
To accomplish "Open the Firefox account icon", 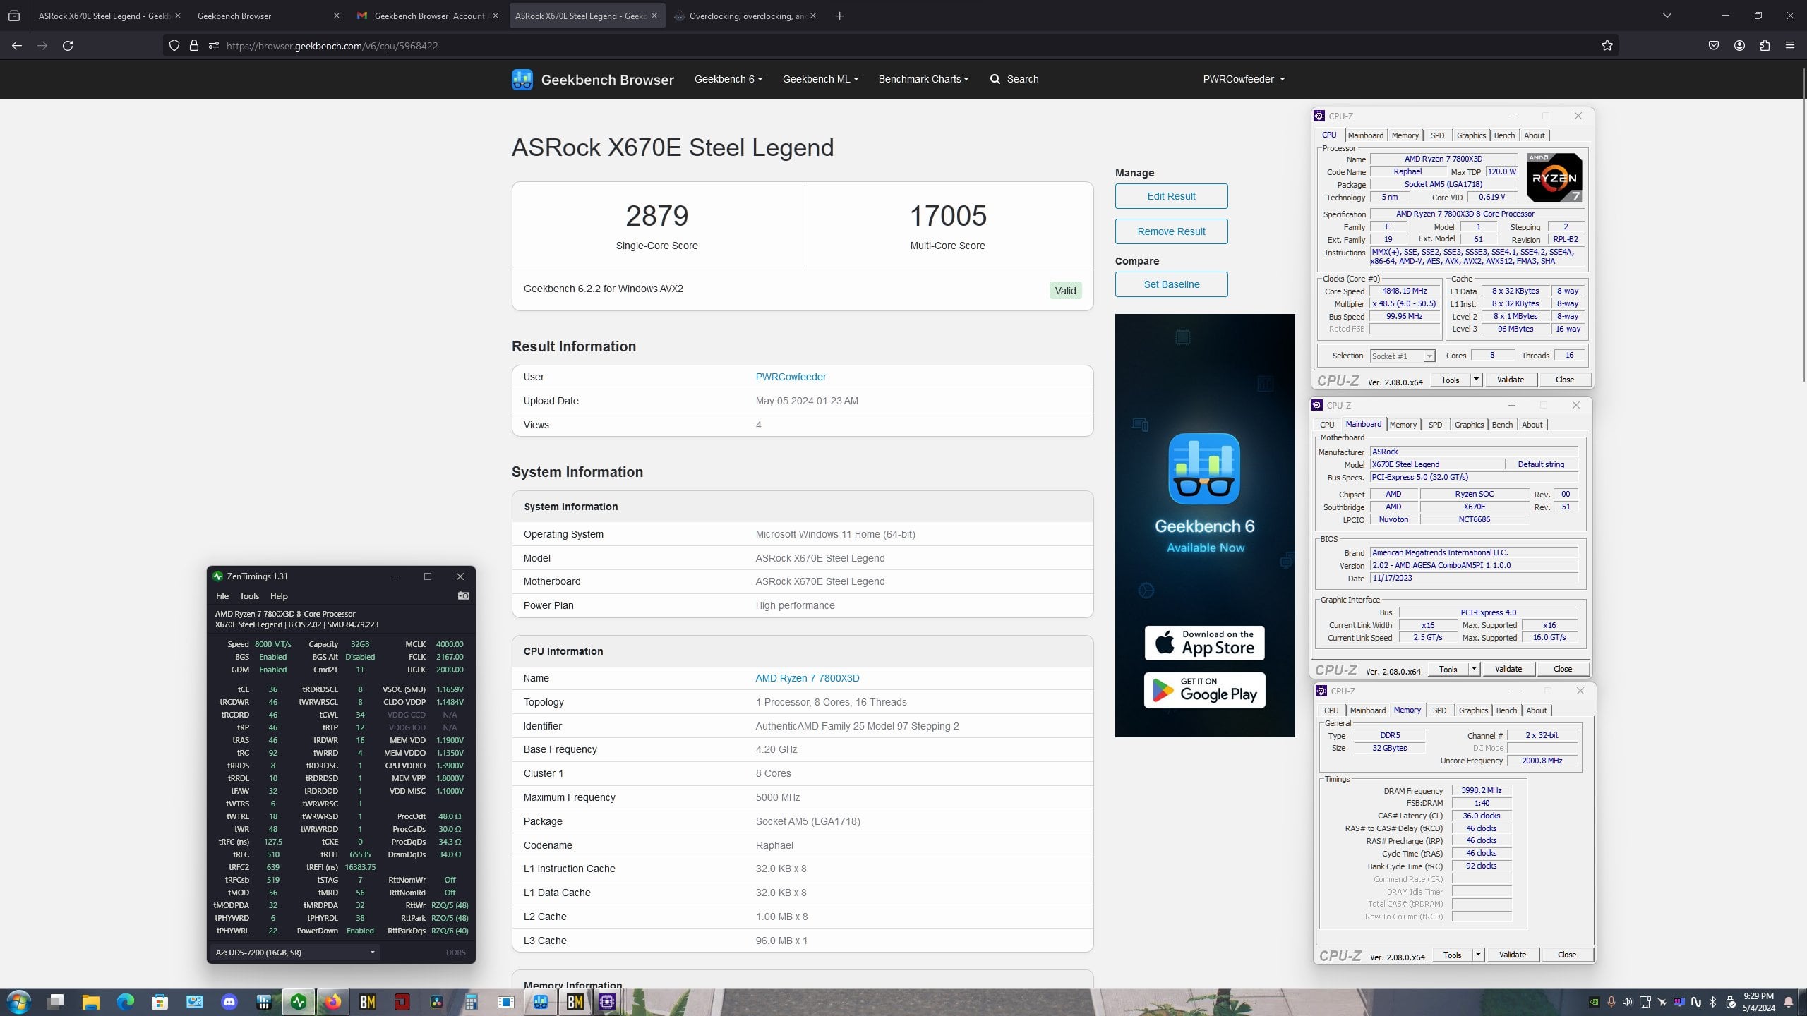I will 1739,46.
